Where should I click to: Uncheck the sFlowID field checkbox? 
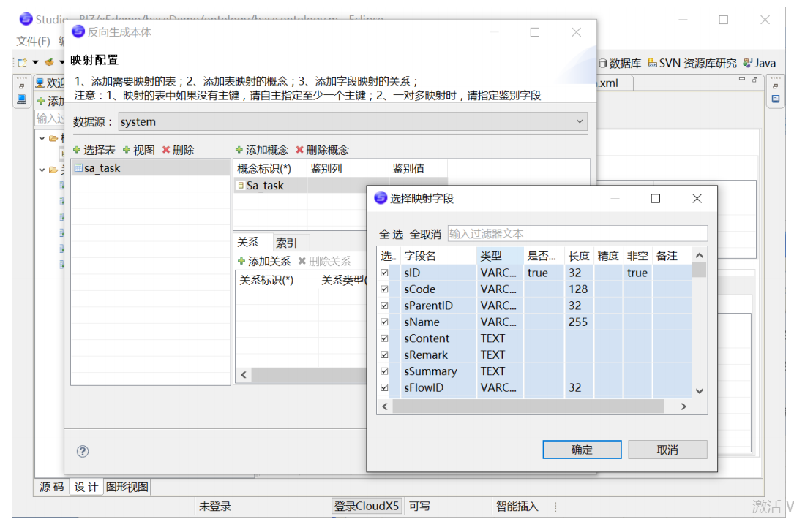[385, 387]
